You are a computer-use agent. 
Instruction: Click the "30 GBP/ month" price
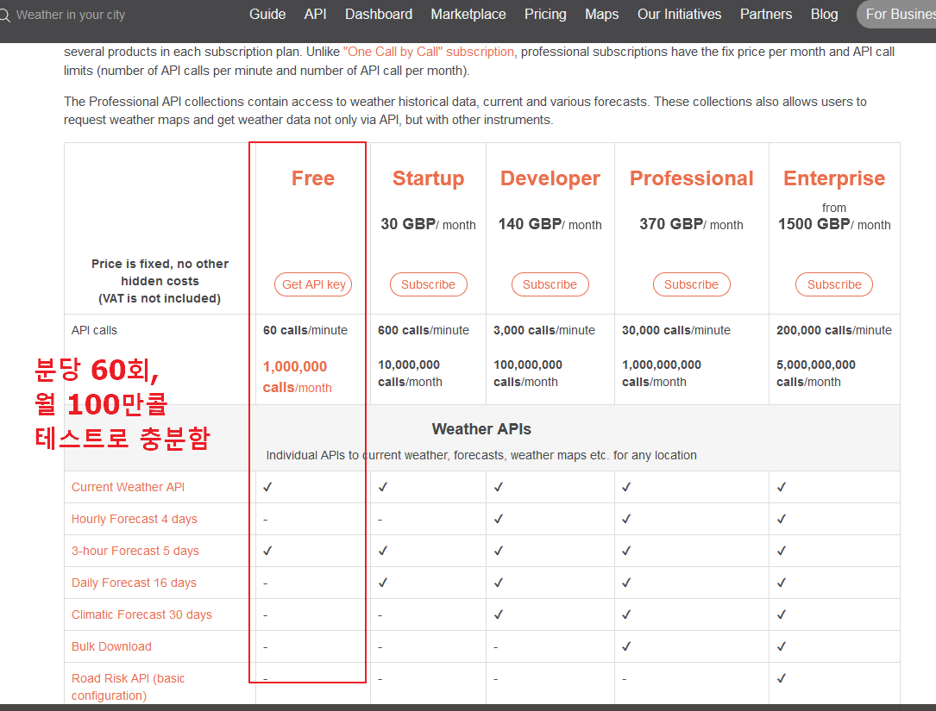click(428, 224)
